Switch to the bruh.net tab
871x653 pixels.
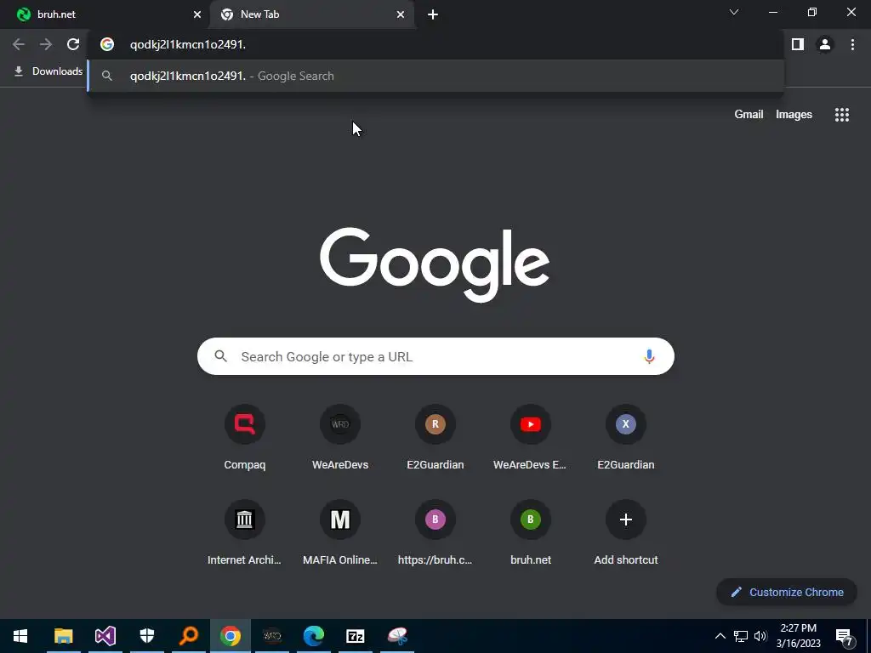(105, 14)
